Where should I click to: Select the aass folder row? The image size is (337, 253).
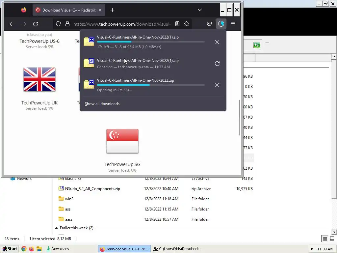click(69, 219)
